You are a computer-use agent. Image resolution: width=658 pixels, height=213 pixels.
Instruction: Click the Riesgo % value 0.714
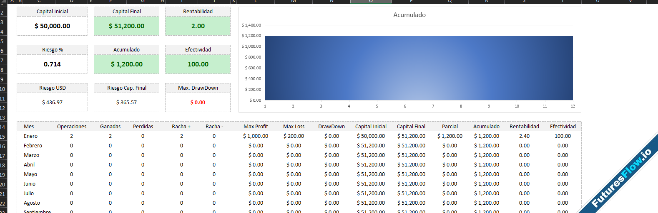52,64
